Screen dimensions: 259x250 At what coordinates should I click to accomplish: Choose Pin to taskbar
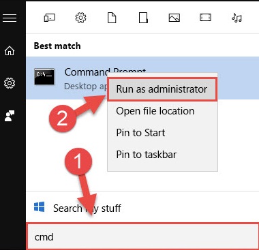click(x=162, y=155)
